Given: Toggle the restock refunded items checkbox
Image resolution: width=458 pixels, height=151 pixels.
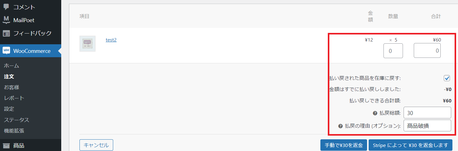Looking at the screenshot, I should click(447, 78).
